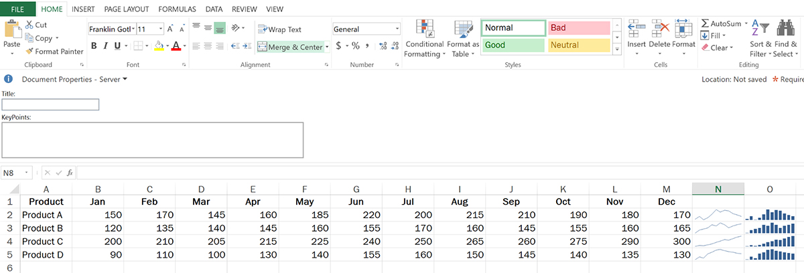The height and width of the screenshot is (273, 804).
Task: Open Format as Table gallery
Action: click(x=463, y=39)
